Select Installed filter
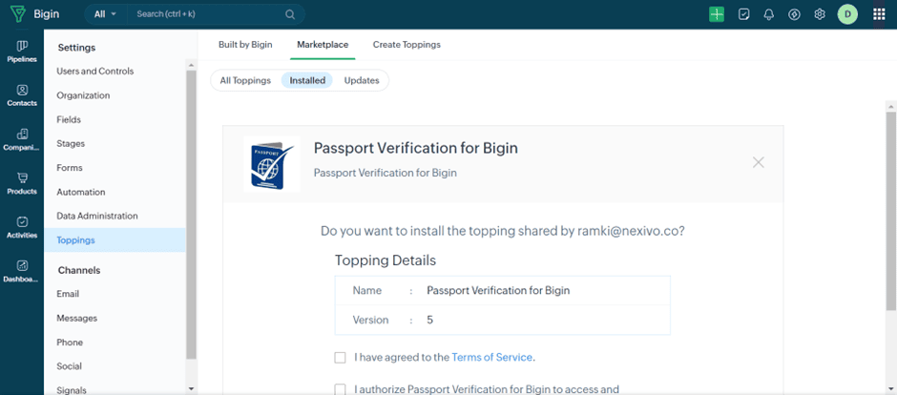The height and width of the screenshot is (395, 897). click(307, 80)
